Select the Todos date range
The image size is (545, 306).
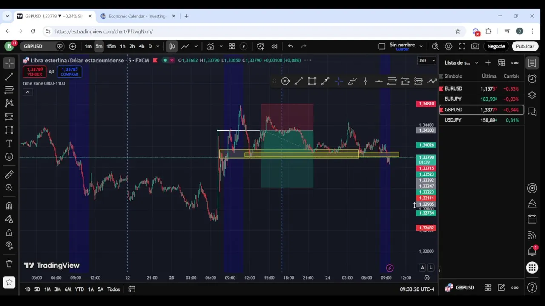pos(113,289)
